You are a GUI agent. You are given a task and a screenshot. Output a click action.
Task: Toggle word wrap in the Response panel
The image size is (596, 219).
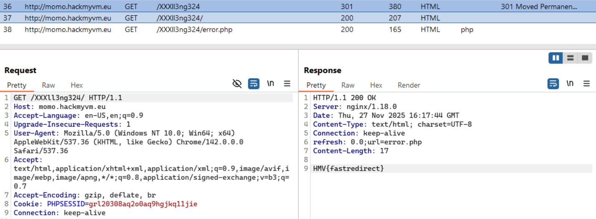[553, 84]
